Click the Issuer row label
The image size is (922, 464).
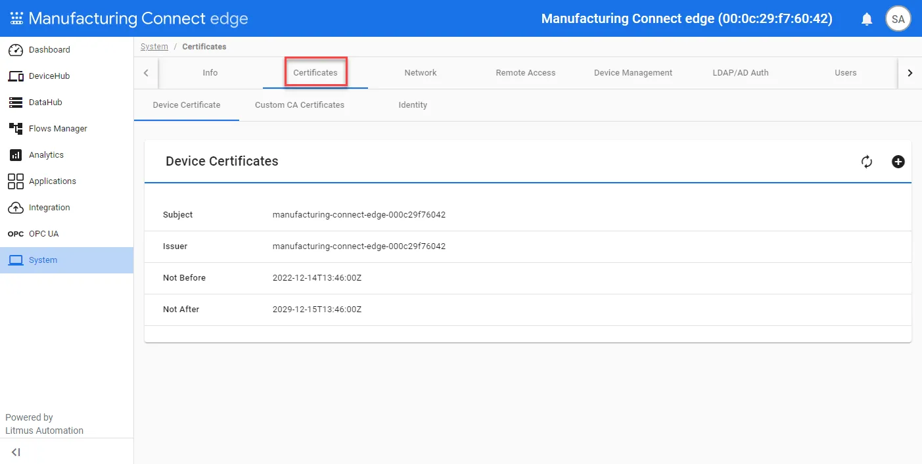175,246
